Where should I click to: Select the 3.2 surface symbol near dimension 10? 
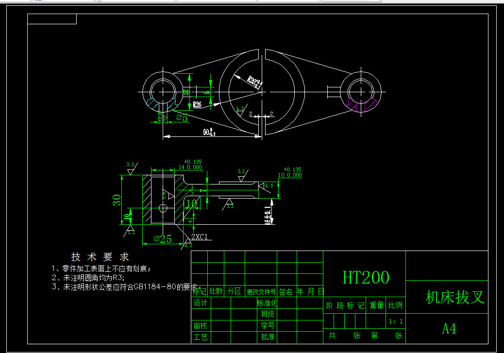tap(229, 206)
